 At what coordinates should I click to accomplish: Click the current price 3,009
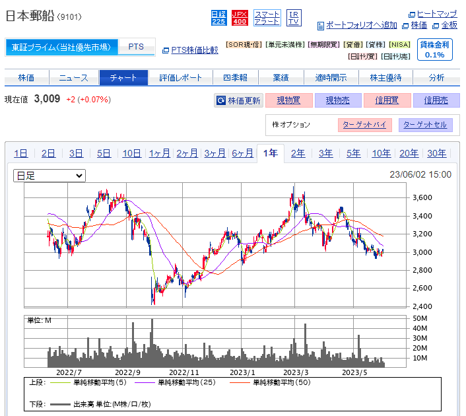tap(47, 99)
